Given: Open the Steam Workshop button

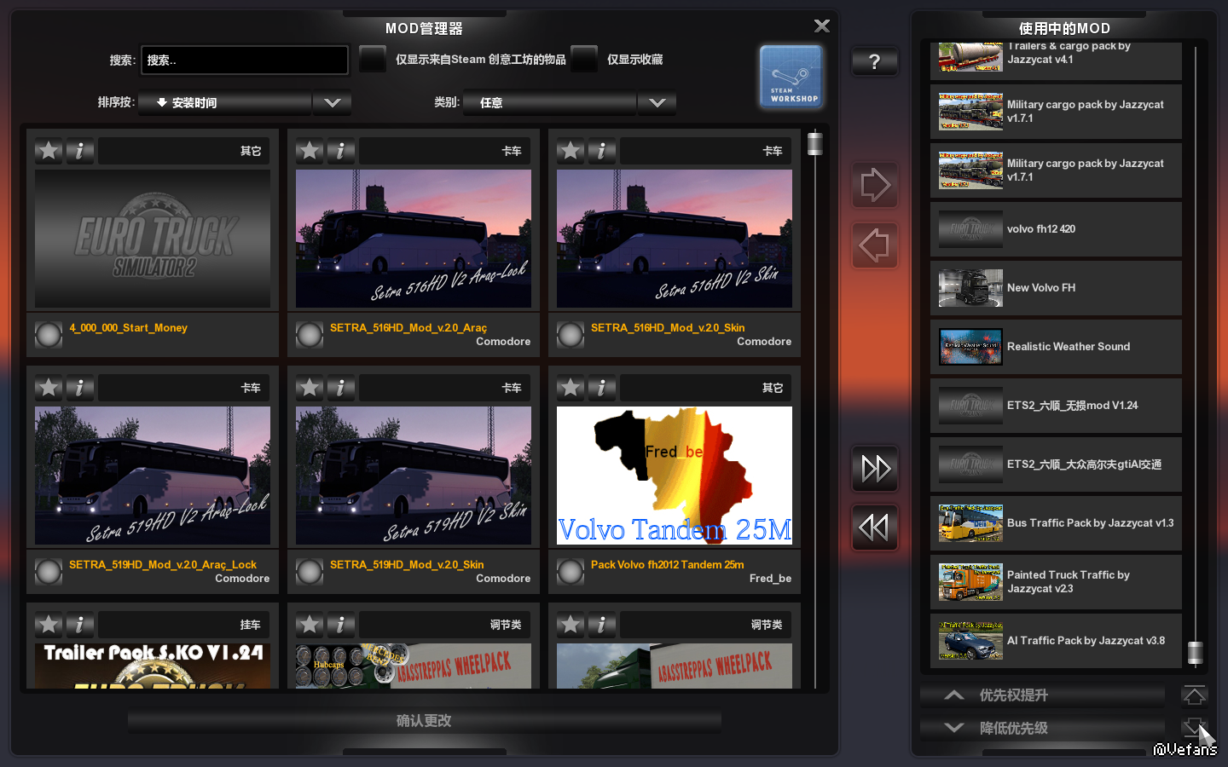Looking at the screenshot, I should click(791, 78).
